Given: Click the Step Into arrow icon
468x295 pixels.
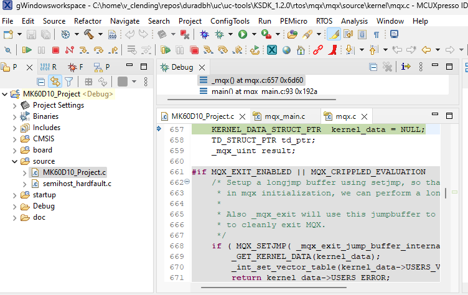Looking at the screenshot, I should [84, 50].
